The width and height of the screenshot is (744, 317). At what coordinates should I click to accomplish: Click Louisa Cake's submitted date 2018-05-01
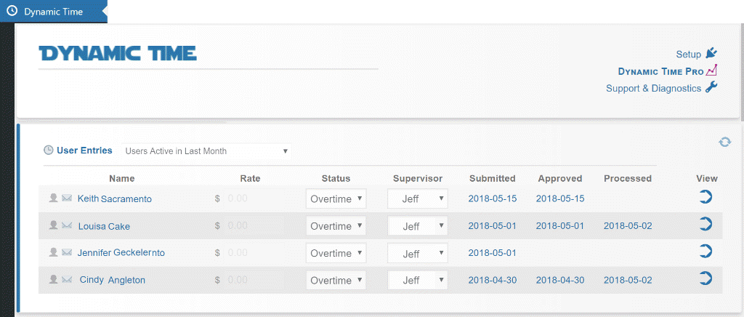492,226
